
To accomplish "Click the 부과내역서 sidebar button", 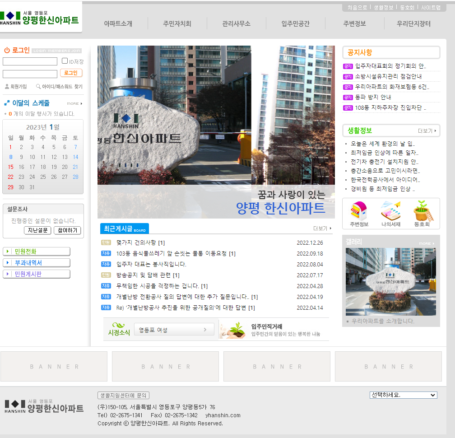I will [x=37, y=263].
